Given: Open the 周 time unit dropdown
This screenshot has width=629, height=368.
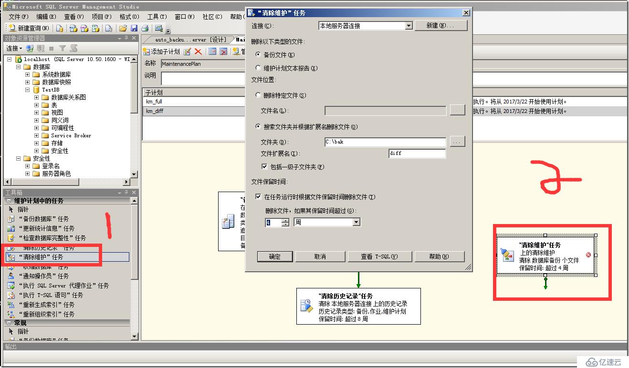Looking at the screenshot, I should pos(356,222).
